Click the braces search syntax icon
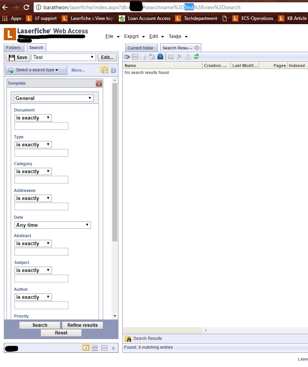This screenshot has width=308, height=367. (x=113, y=70)
